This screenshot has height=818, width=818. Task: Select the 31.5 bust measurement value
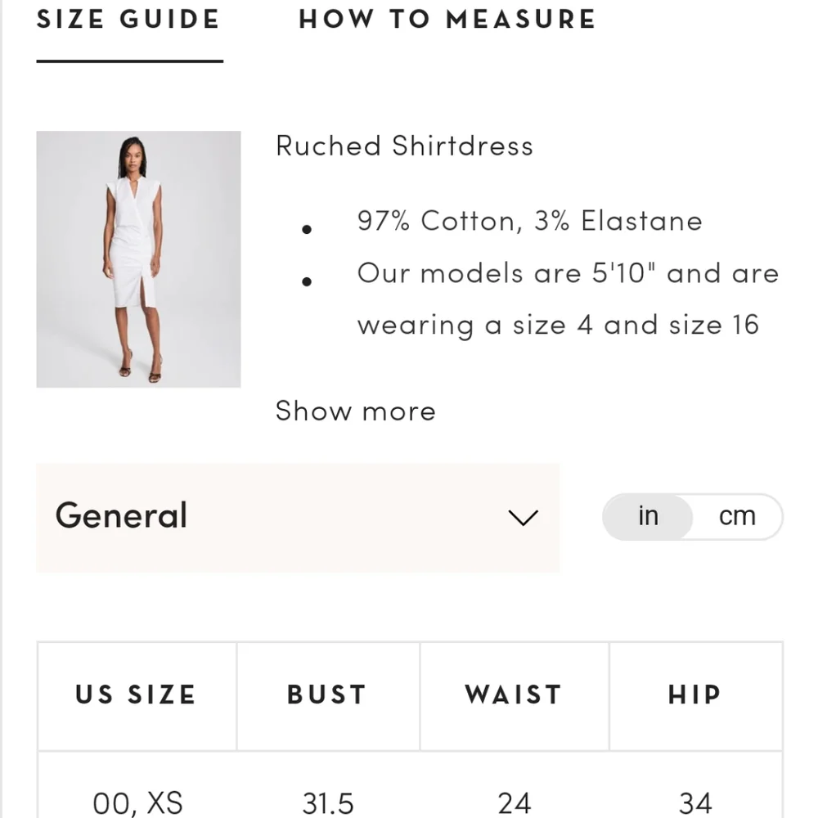(x=328, y=803)
